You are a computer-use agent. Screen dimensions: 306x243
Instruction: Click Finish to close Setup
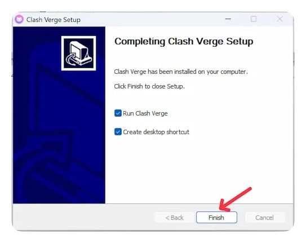216,217
